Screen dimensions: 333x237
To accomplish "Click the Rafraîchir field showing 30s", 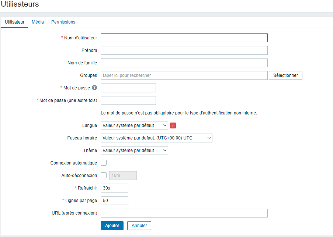I will (x=114, y=188).
